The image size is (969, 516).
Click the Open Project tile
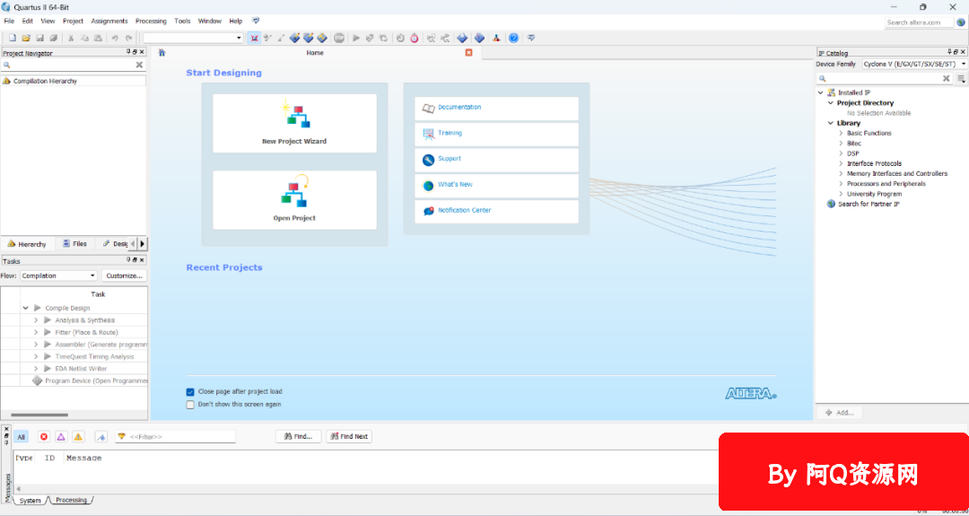click(295, 200)
